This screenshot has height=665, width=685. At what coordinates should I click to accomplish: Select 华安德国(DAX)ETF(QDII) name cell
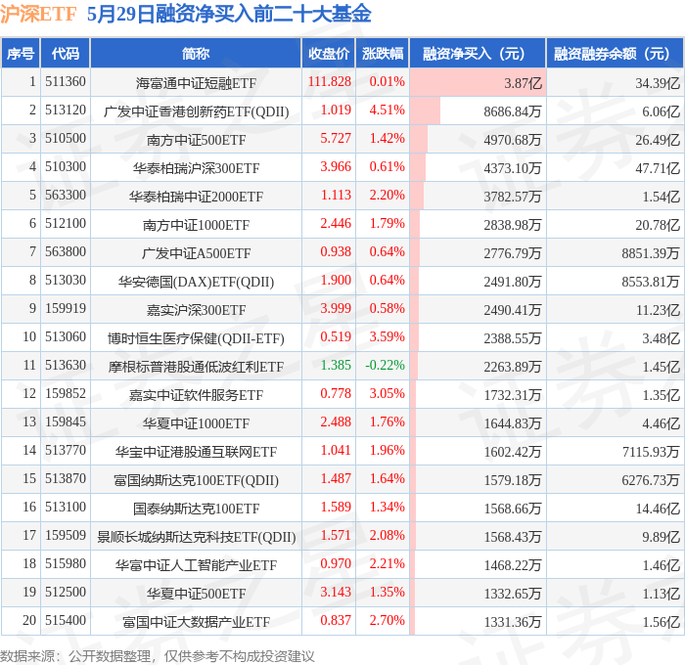click(x=196, y=282)
